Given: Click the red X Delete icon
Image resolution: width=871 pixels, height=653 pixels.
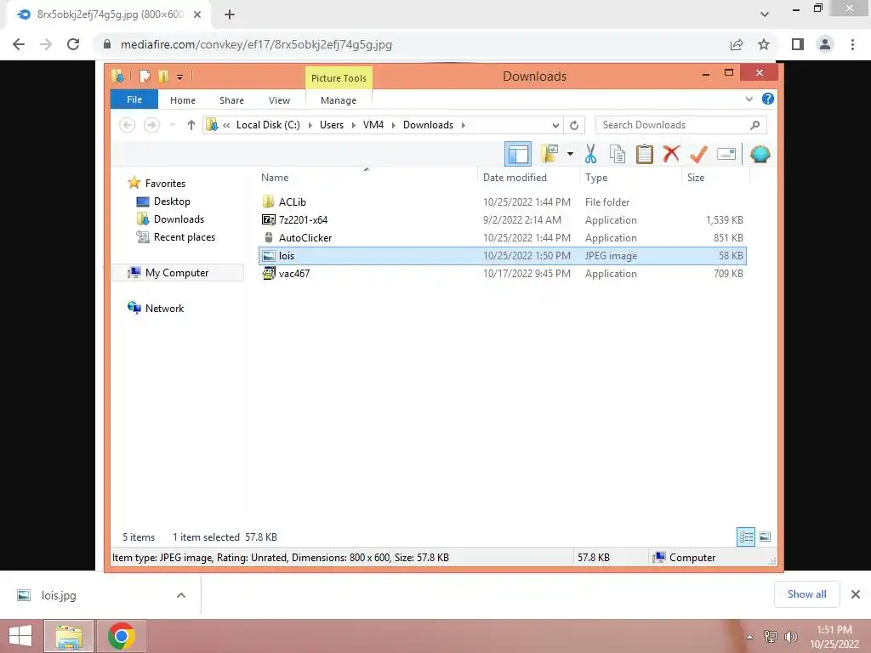Looking at the screenshot, I should (671, 153).
